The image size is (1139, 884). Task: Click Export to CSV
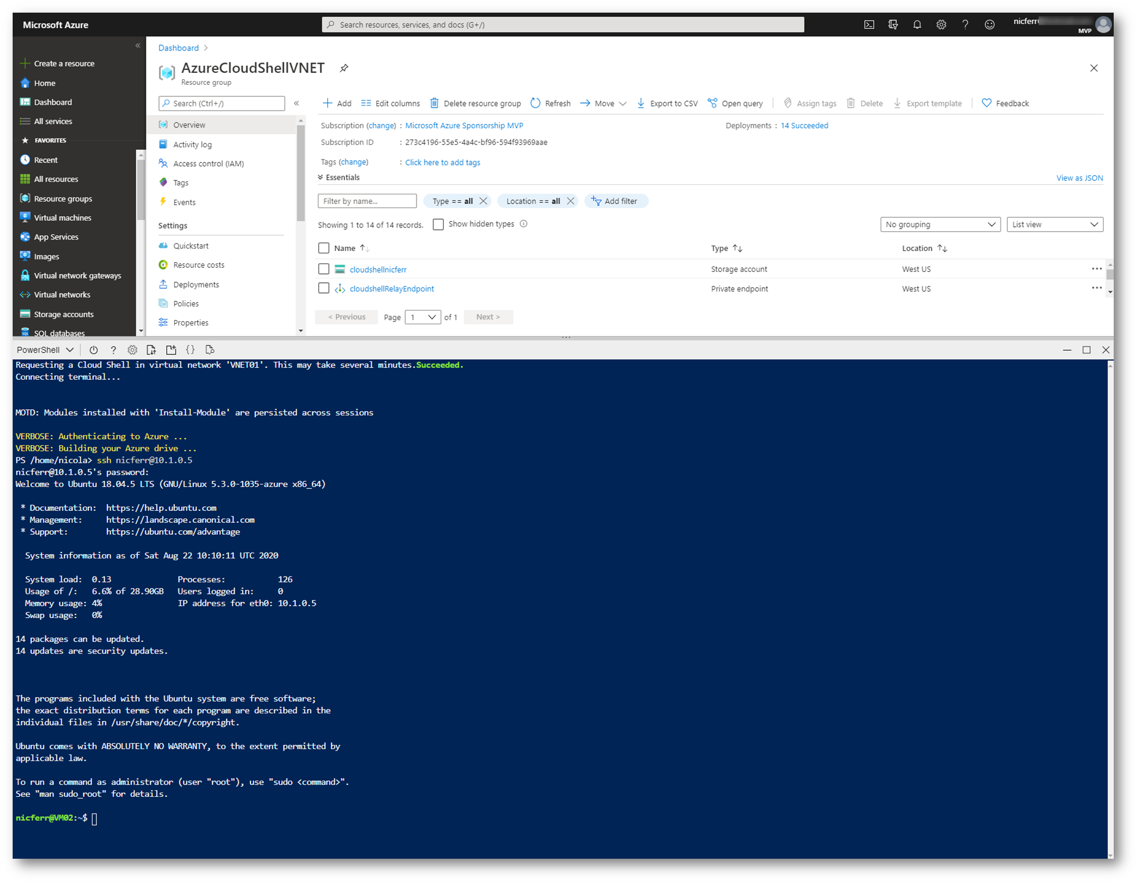(667, 104)
